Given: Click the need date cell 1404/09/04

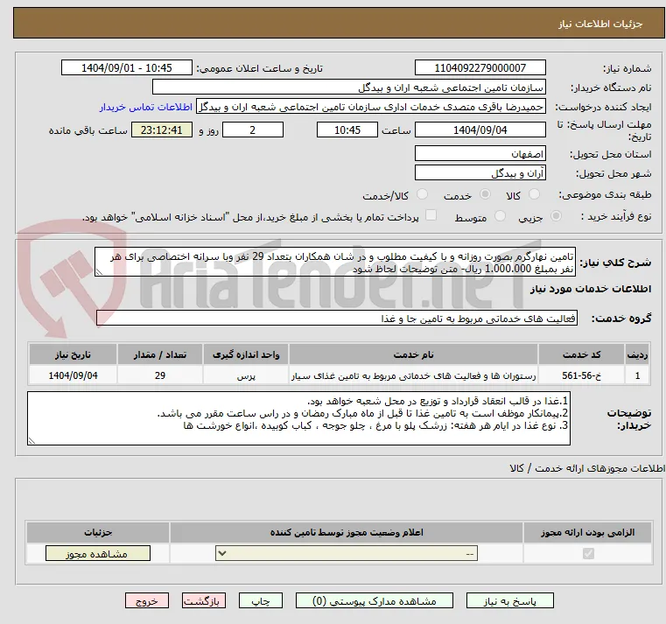Looking at the screenshot, I should pos(73,375).
